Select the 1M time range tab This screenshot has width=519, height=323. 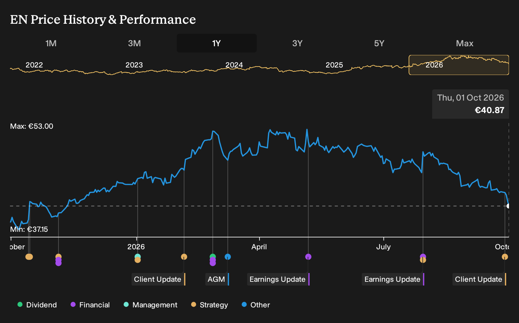51,43
